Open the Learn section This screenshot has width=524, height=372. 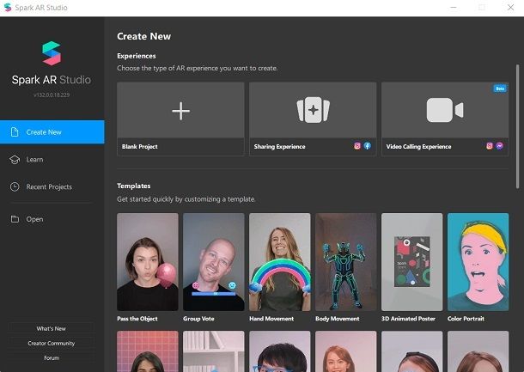(x=52, y=160)
